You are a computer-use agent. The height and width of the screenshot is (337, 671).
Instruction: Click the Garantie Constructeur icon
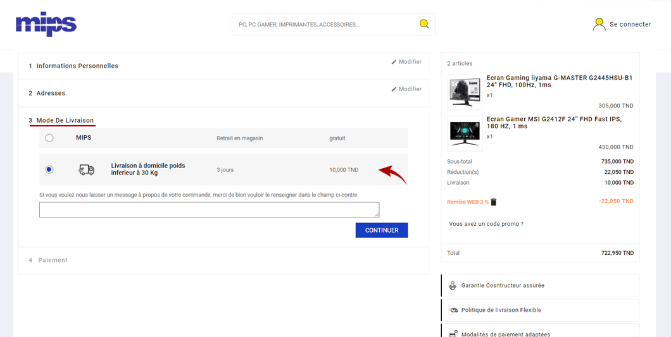click(453, 286)
